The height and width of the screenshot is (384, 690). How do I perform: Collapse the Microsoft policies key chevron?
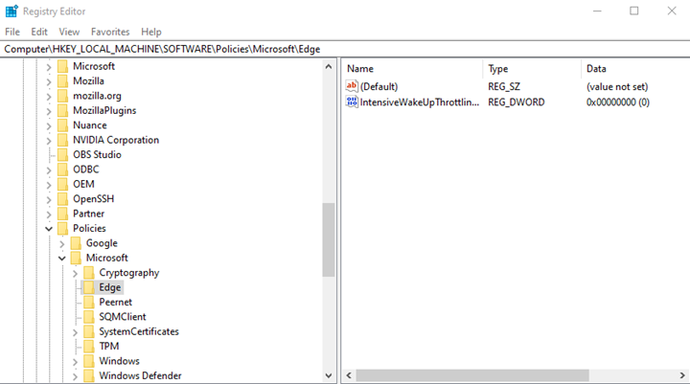(x=62, y=259)
